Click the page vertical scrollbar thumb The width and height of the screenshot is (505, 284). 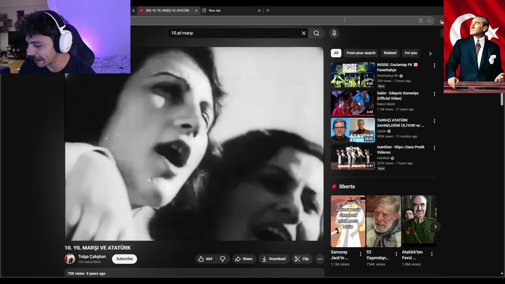[502, 99]
